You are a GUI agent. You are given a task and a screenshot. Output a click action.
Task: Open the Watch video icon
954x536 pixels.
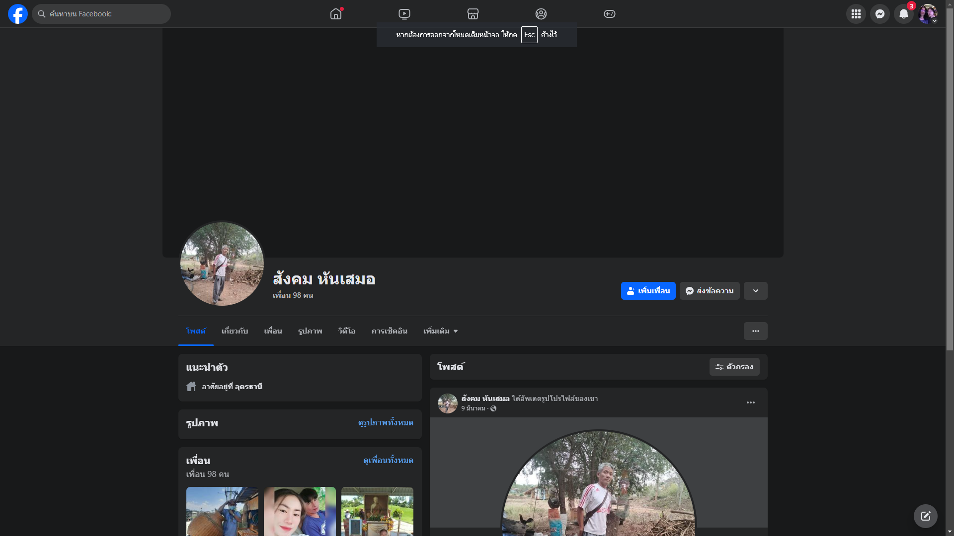404,14
